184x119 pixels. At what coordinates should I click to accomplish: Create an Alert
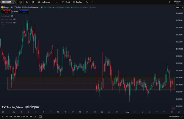pos(66,2)
